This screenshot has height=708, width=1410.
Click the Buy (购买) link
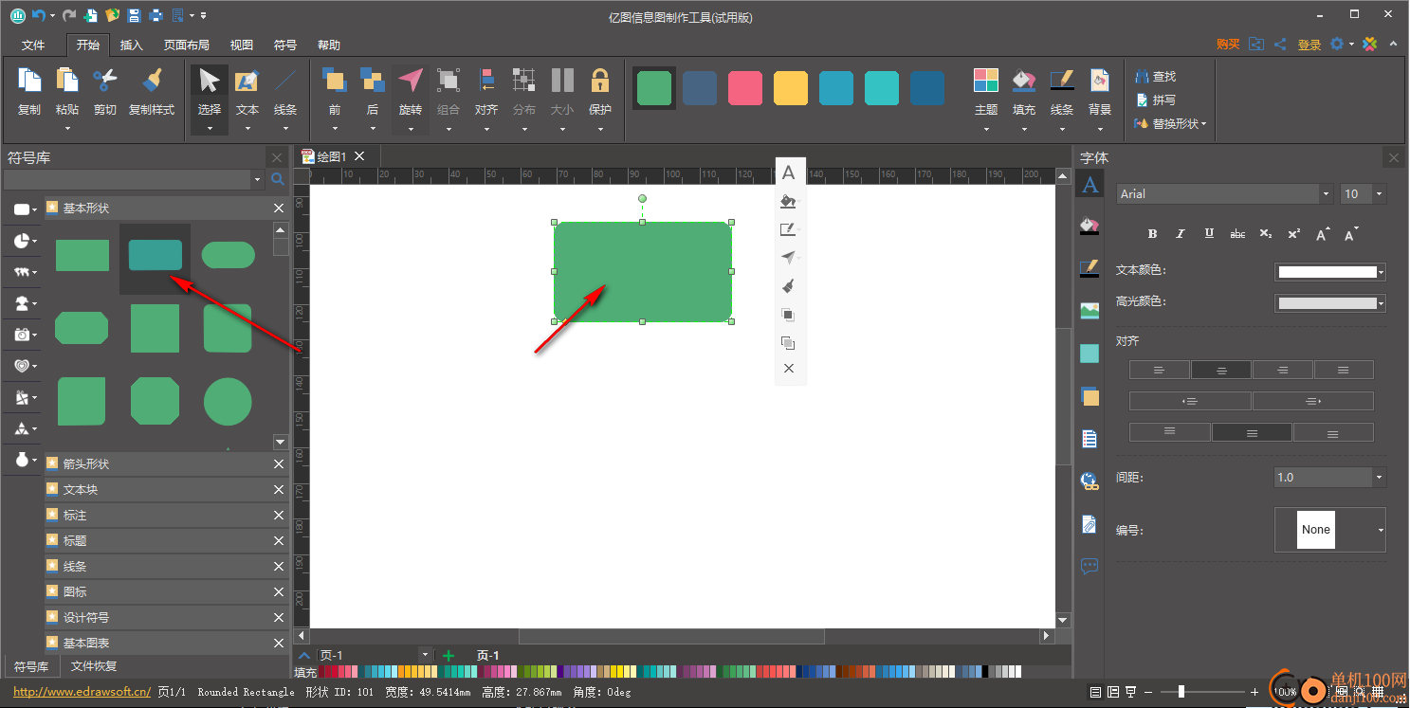pos(1228,45)
